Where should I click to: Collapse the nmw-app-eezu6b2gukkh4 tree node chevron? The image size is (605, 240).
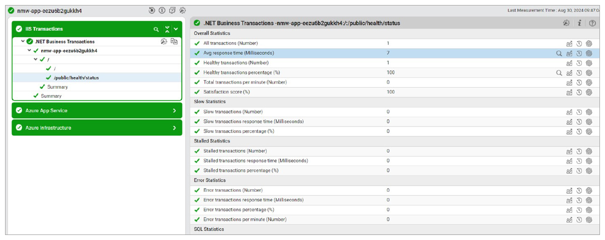29,51
